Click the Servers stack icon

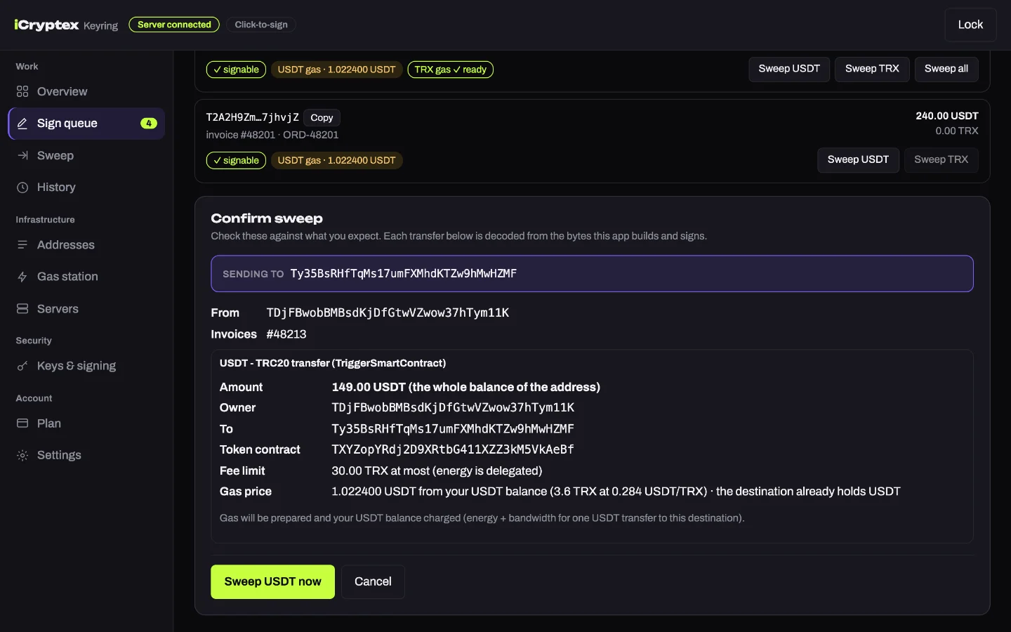22,308
